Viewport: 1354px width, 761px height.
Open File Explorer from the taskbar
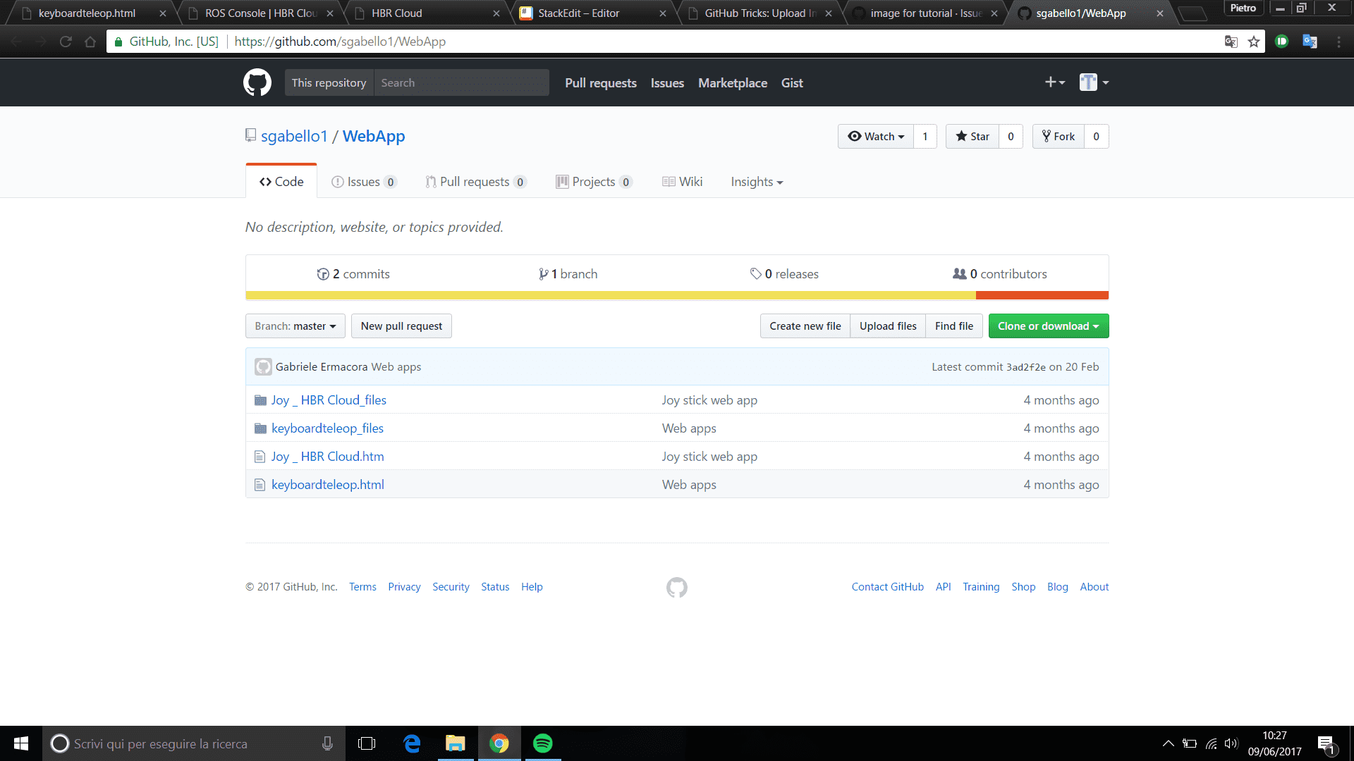(x=456, y=743)
